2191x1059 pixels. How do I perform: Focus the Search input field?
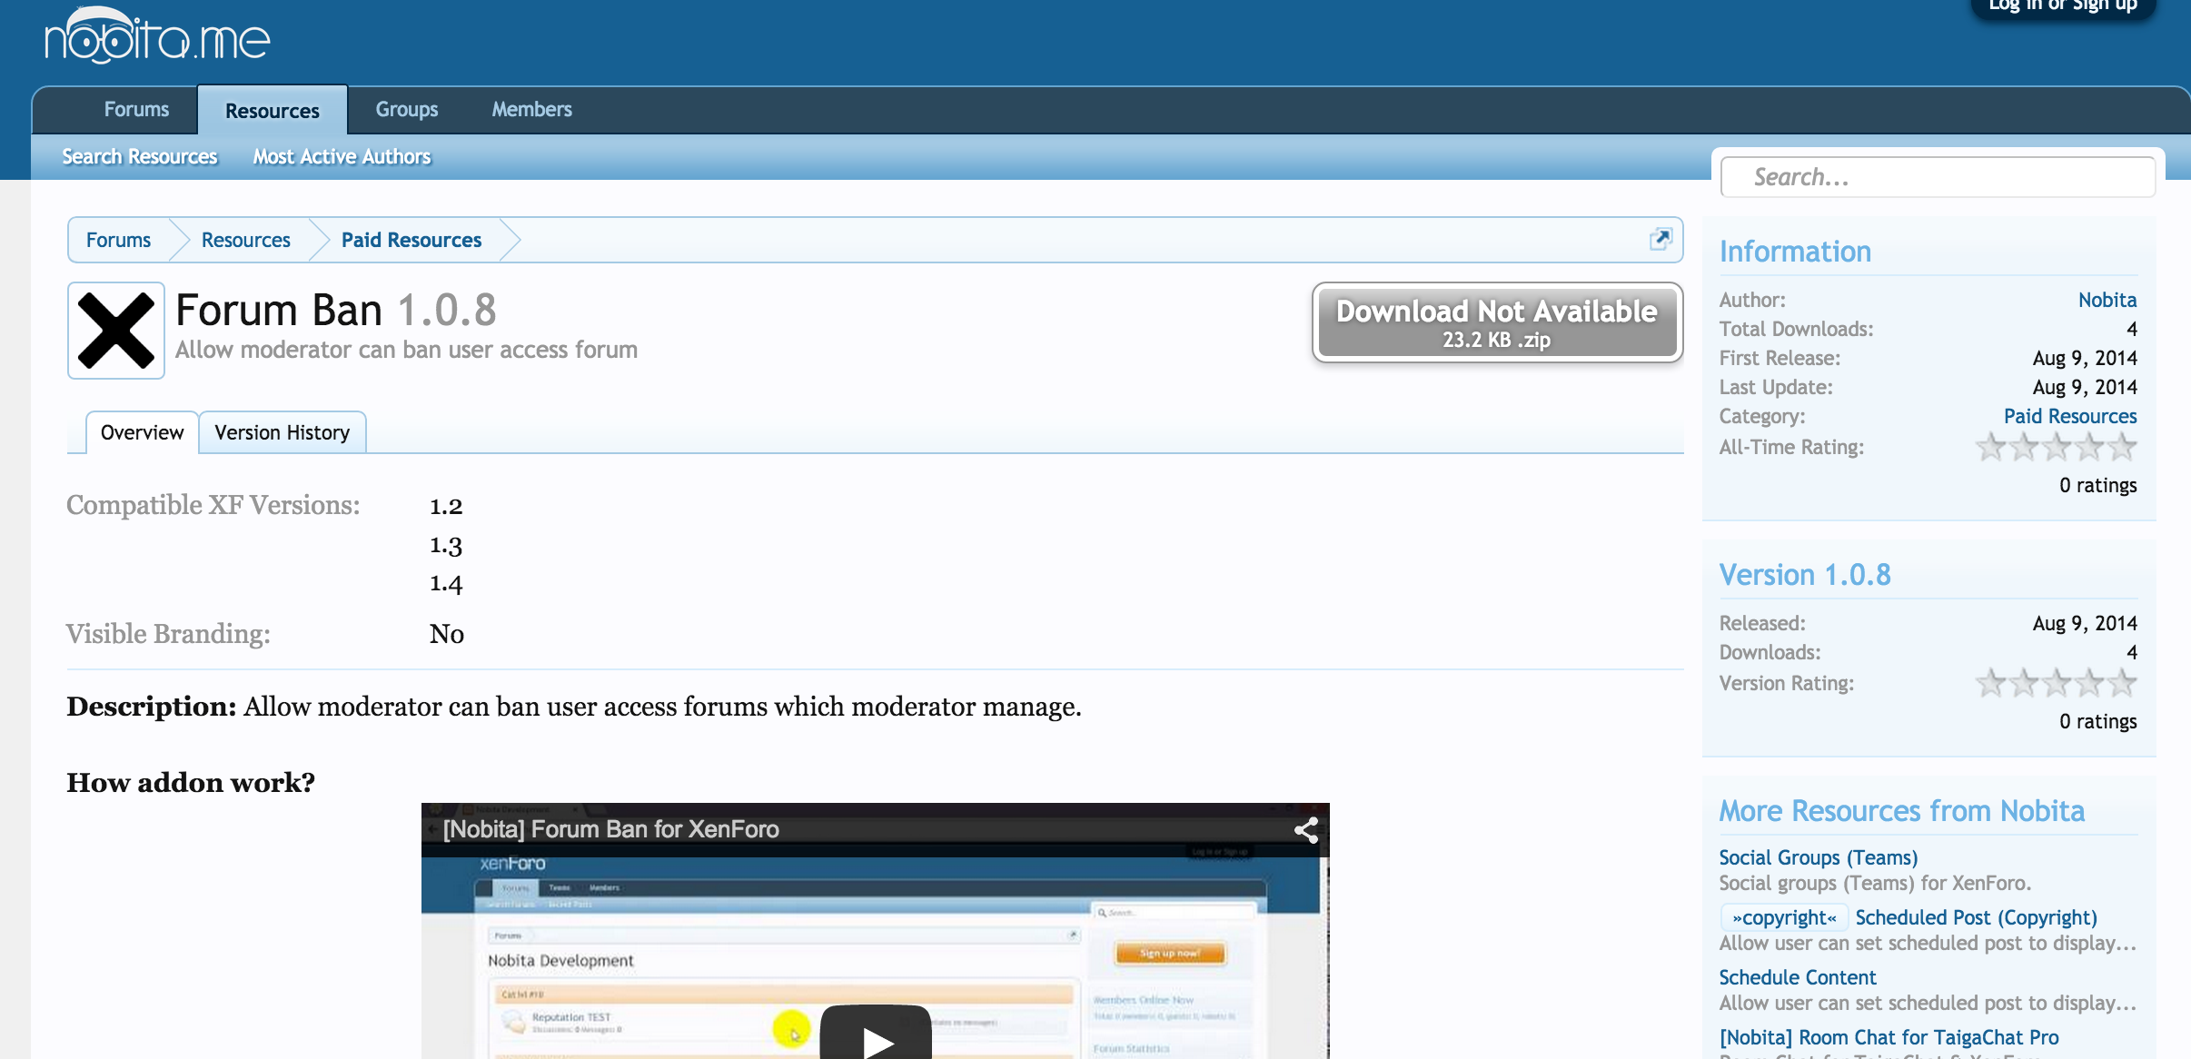[x=1938, y=177]
